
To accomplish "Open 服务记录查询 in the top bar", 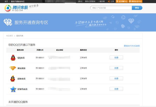I will tap(90, 1).
